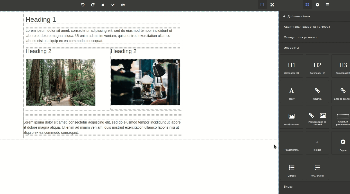Expand the Блоки section

314,187
